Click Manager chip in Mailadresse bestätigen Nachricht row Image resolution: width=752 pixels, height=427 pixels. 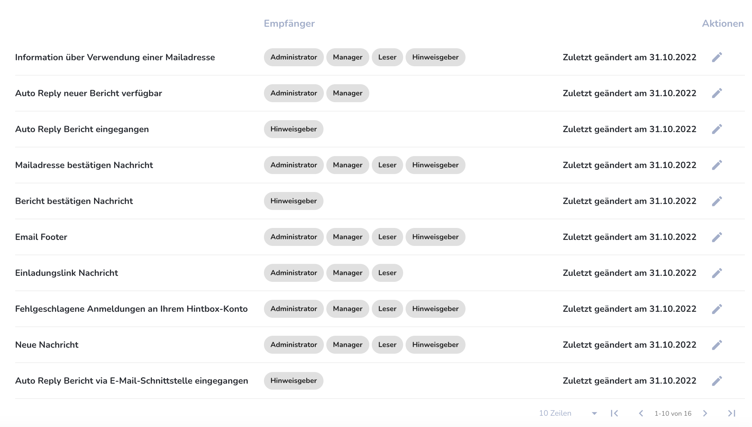pyautogui.click(x=347, y=165)
